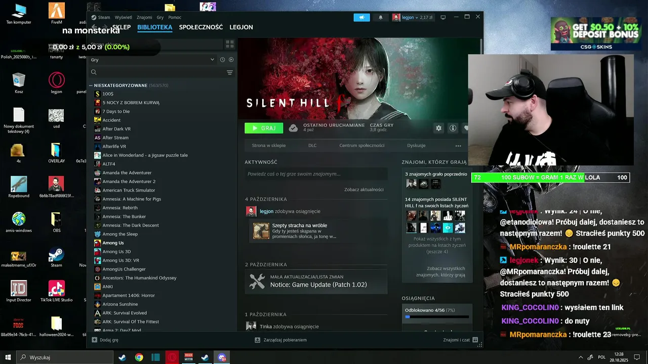Open the Wyświetl menu

pos(124,17)
